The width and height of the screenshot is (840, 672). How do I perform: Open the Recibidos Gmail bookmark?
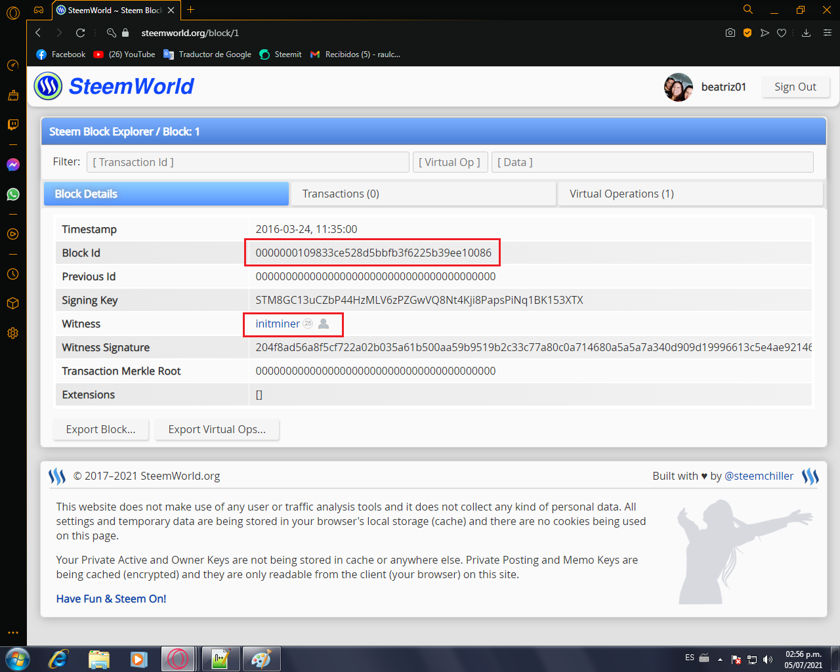(x=355, y=54)
